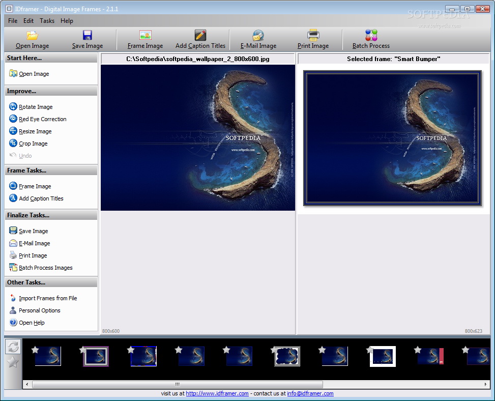Choose Red Eye Correction

[38, 119]
